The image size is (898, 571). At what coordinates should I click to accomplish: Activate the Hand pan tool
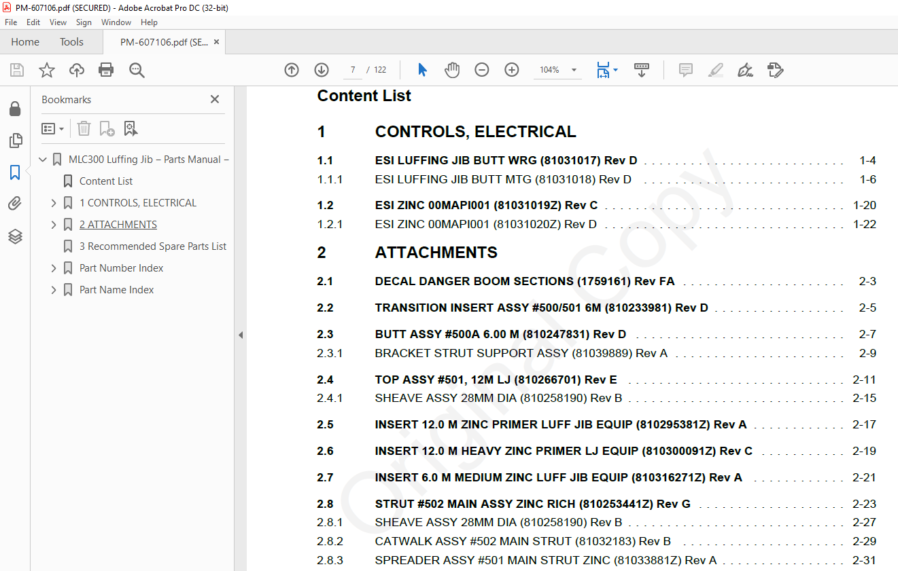pos(452,70)
